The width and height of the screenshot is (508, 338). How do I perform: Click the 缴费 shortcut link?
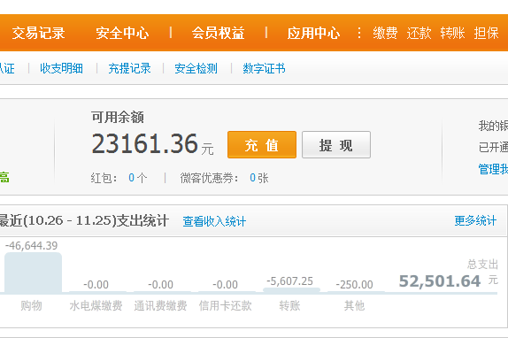[x=385, y=33]
